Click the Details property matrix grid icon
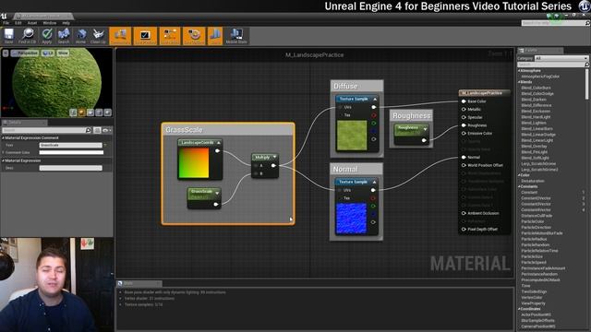This screenshot has height=332, width=591. [97, 130]
